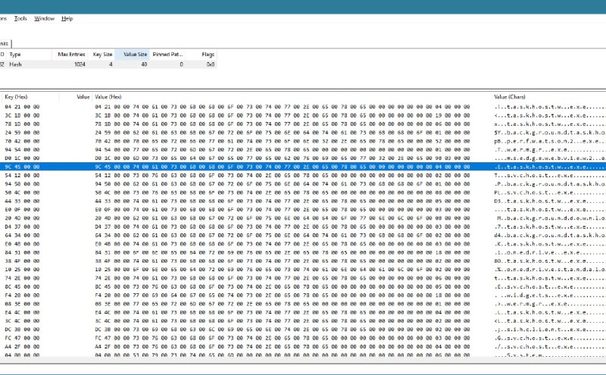Screen dimensions: 606x375
Task: Select the entry with key 50 4C 00 00
Action: point(22,192)
